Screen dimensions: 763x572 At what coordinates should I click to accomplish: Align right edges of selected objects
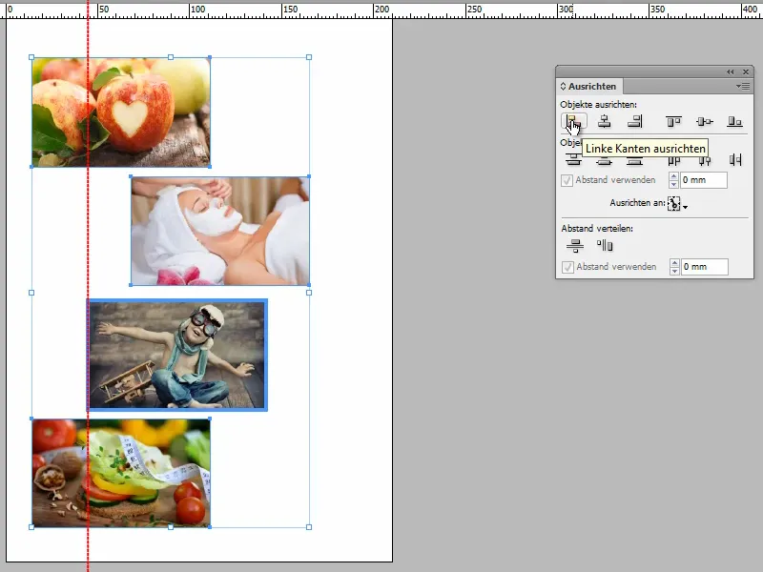[635, 121]
